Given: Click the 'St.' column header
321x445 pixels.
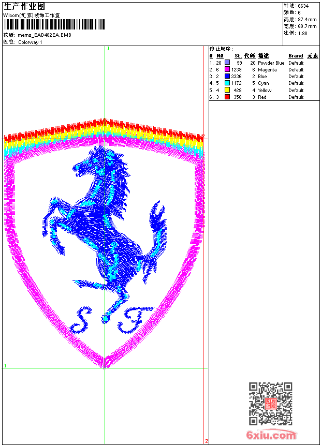Looking at the screenshot, I should [238, 56].
